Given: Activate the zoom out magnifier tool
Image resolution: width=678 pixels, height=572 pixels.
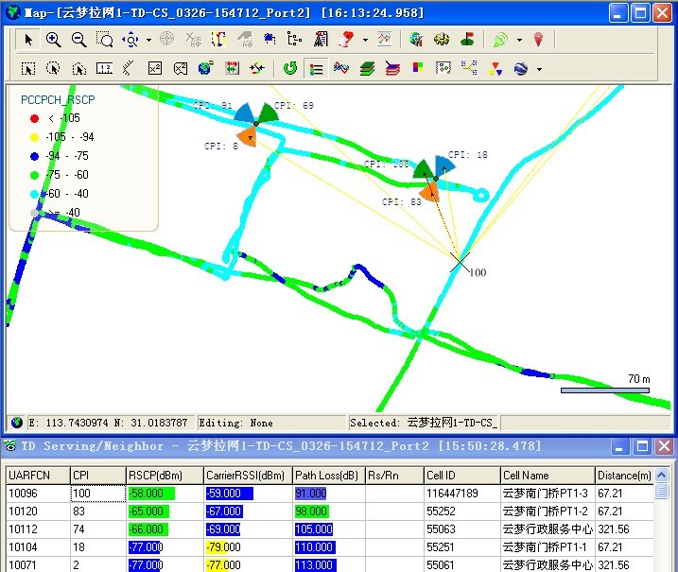Looking at the screenshot, I should (78, 40).
